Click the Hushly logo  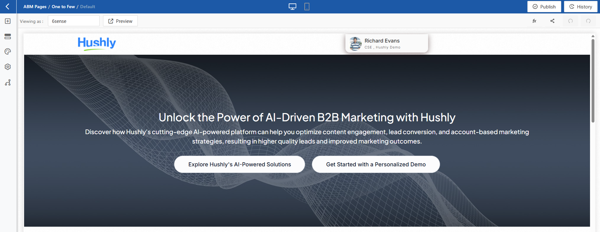coord(97,43)
